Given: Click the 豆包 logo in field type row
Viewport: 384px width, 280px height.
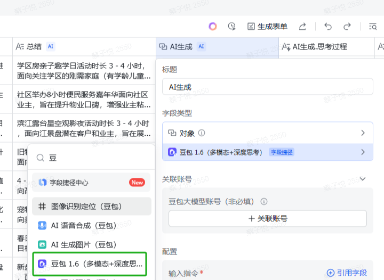Looking at the screenshot, I should click(172, 152).
